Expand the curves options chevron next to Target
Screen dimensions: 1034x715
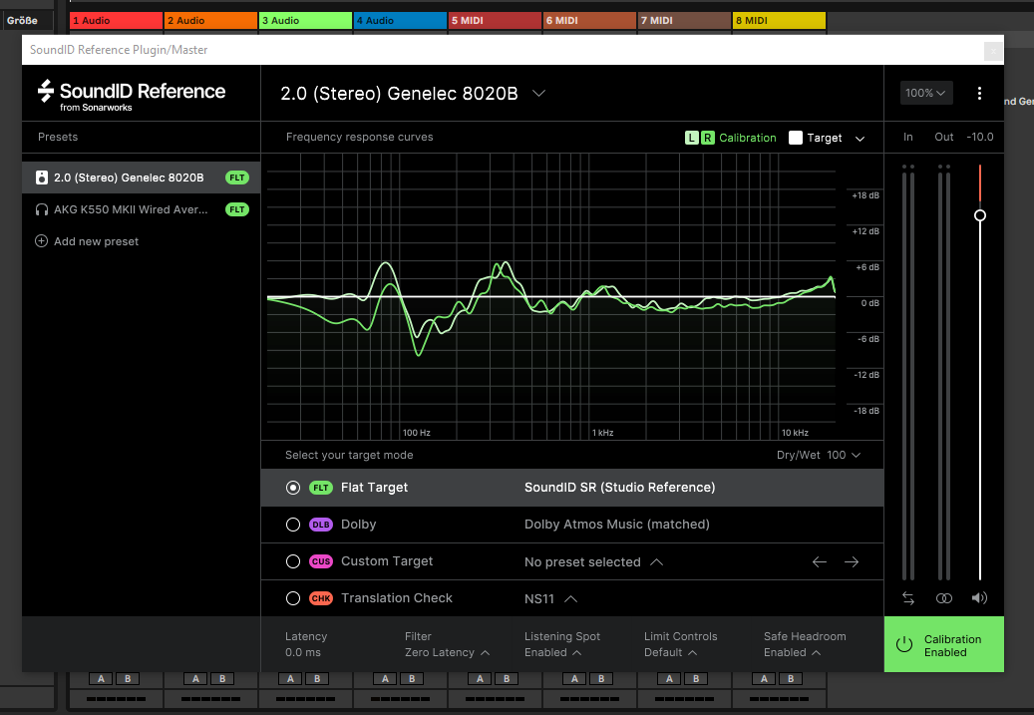point(860,139)
